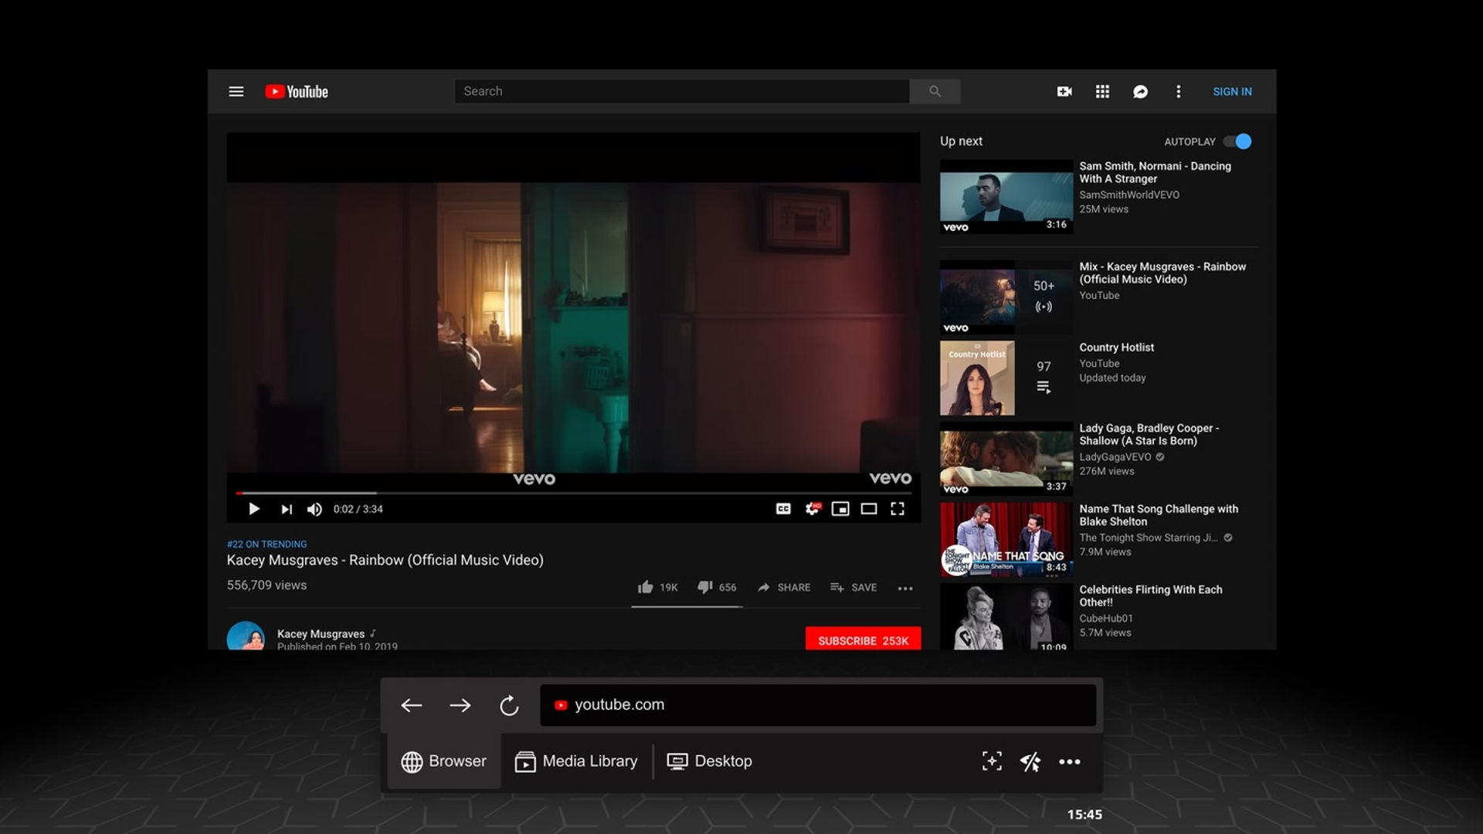Viewport: 1483px width, 834px height.
Task: Open the player settings gear menu
Action: [813, 508]
